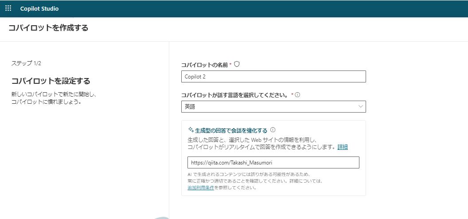This screenshot has width=468, height=219.
Task: Open the 追加利用条件 link
Action: pos(201,188)
